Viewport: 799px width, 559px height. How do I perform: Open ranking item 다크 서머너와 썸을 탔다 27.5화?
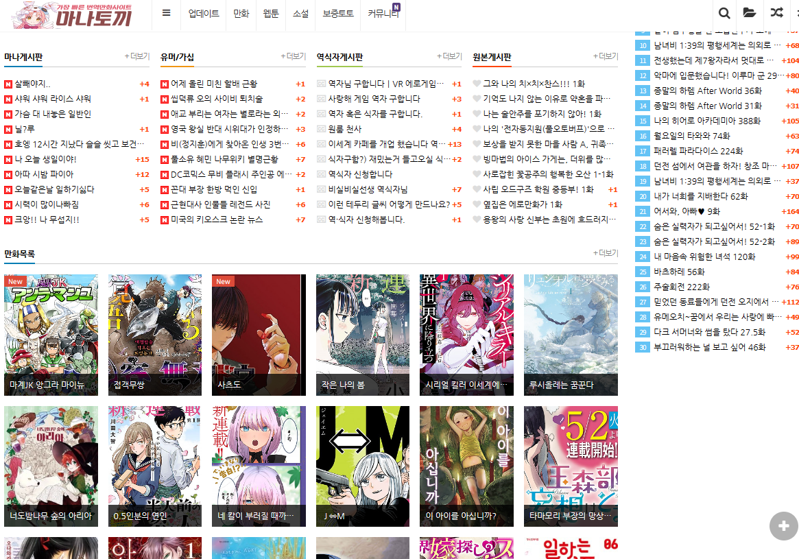[709, 332]
